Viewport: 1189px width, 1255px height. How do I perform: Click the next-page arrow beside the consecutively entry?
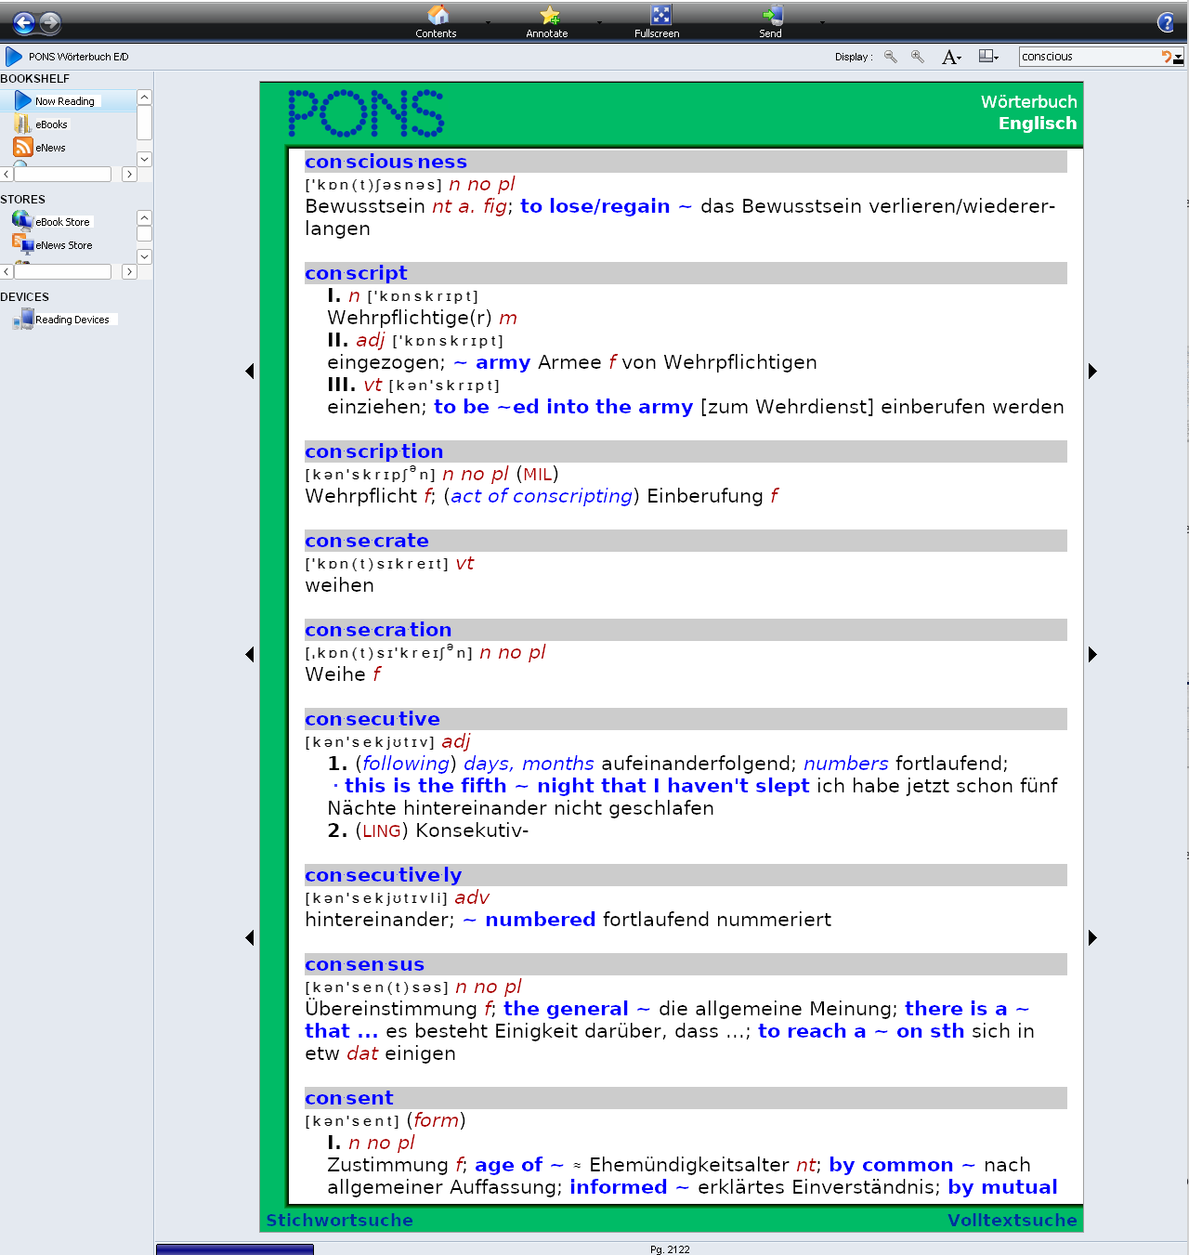pyautogui.click(x=1092, y=937)
